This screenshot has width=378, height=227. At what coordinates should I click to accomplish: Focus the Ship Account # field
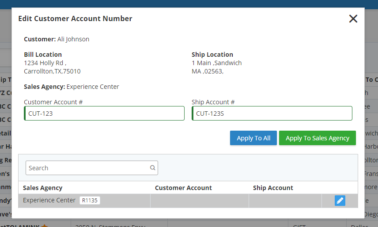[272, 113]
